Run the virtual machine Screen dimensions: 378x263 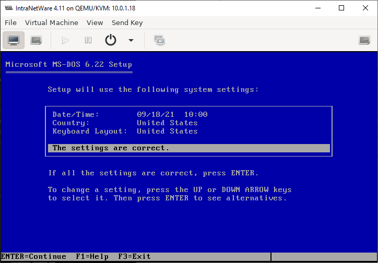[65, 40]
